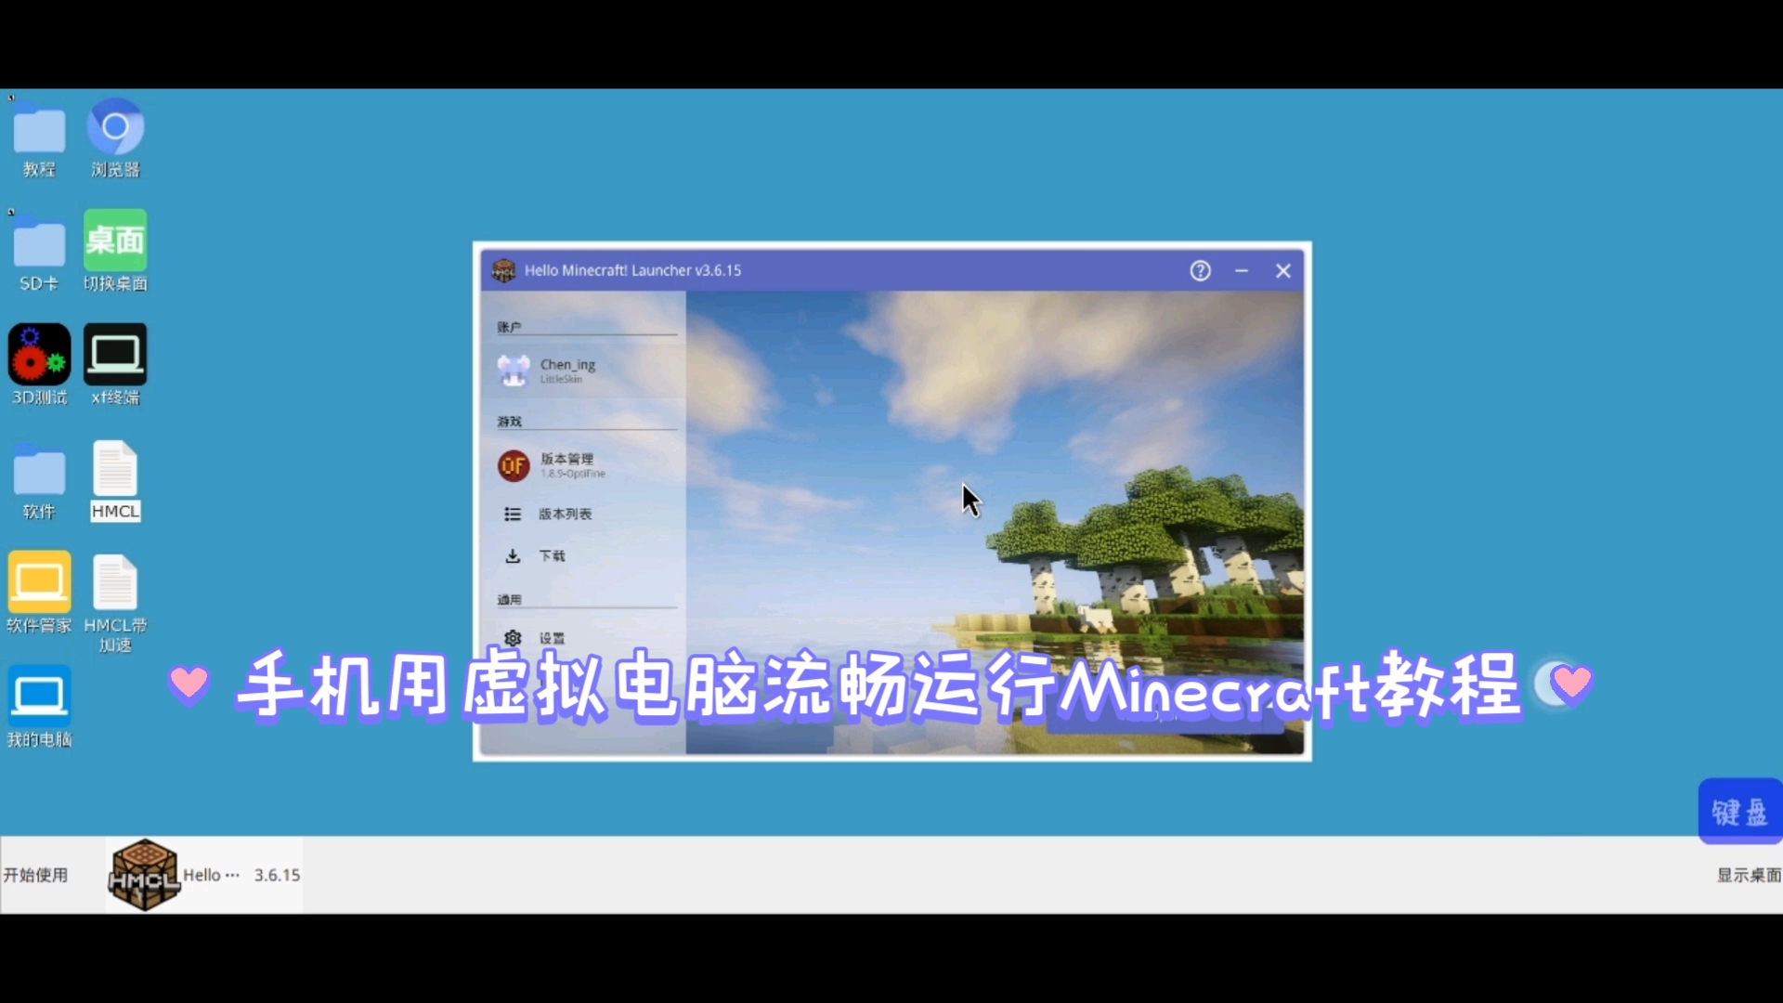The width and height of the screenshot is (1783, 1003).
Task: Minimize the Hello Minecraft Launcher window
Action: [x=1242, y=270]
